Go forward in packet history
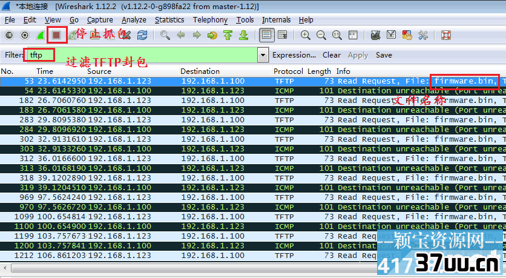The width and height of the screenshot is (506, 278). pos(197,35)
